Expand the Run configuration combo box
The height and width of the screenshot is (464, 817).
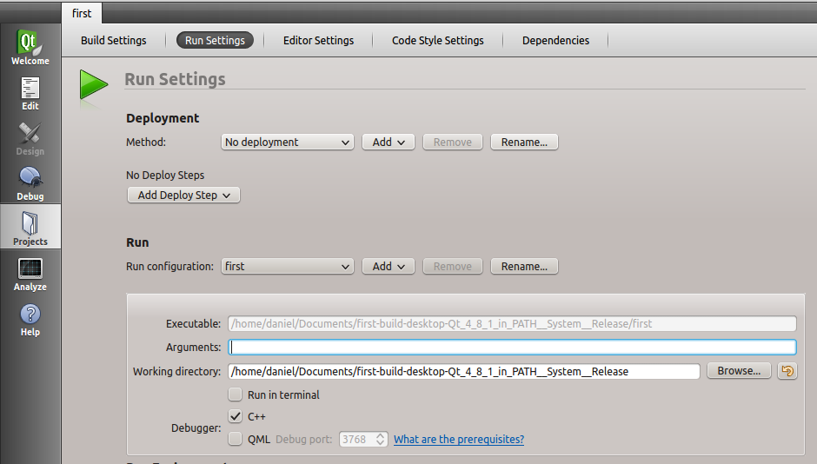[x=287, y=267]
